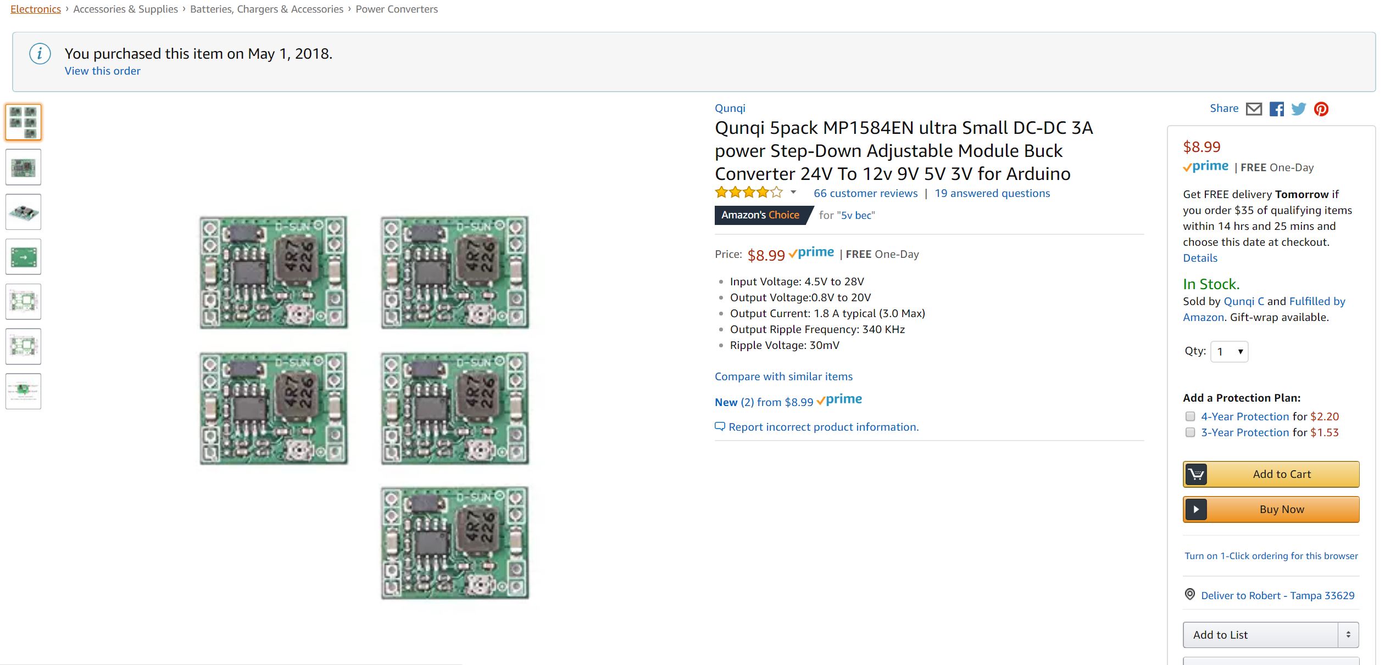Expand the star rating breakdown arrow

point(793,193)
